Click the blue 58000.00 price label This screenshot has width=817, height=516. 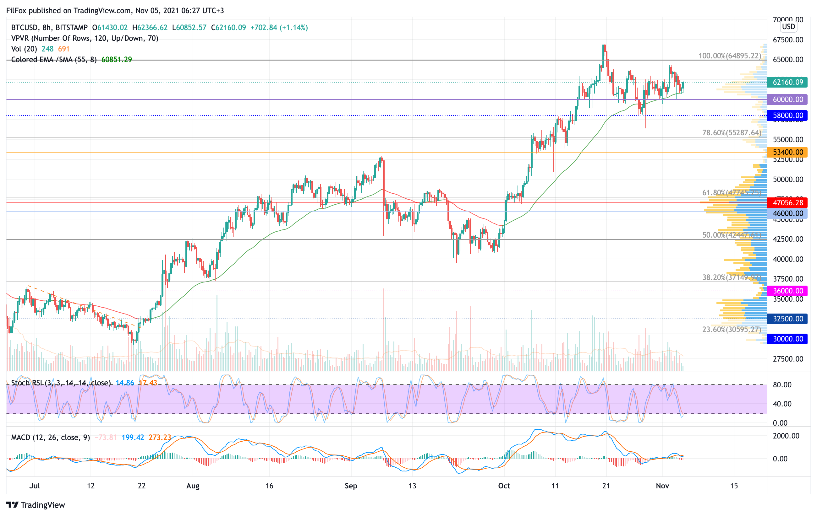tap(787, 116)
